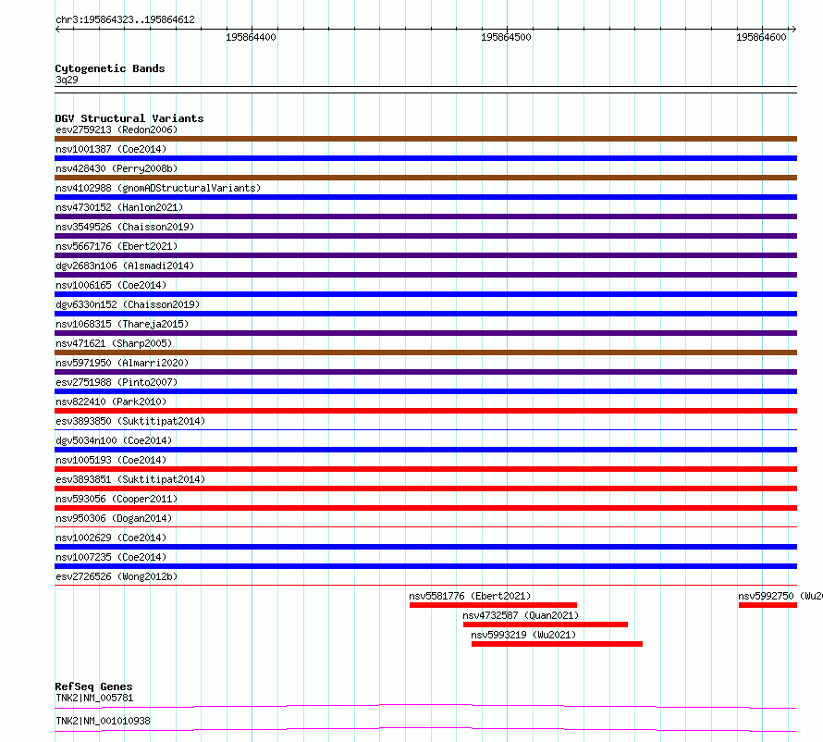Click esv3893851 (Suktitipat2014) label

tap(130, 479)
